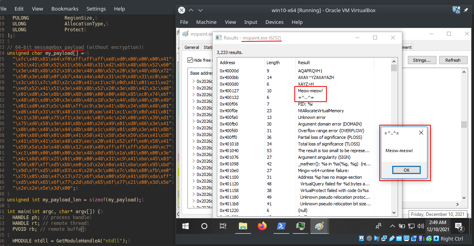Image resolution: width=474 pixels, height=246 pixels.
Task: Open the notification center icon
Action: click(460, 226)
